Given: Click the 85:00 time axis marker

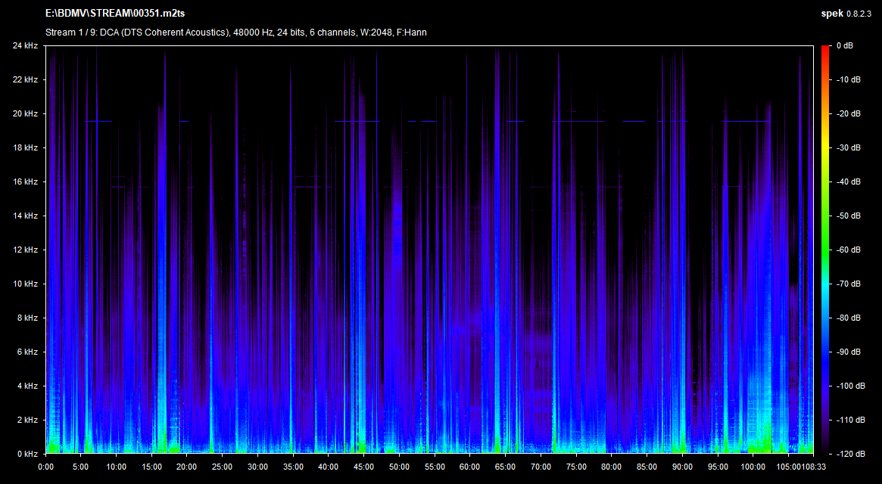Looking at the screenshot, I should click(646, 467).
